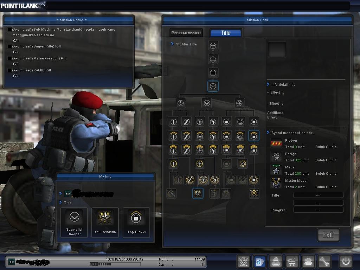Click the Specialist trooper title slot in My Info
Image resolution: width=360 pixels, height=270 pixels.
74,223
